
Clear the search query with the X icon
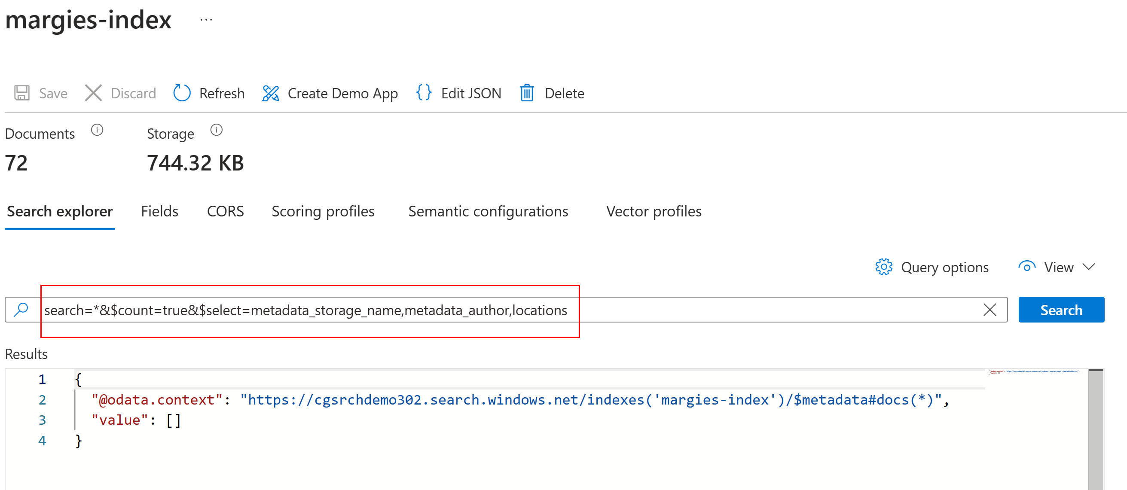point(990,310)
